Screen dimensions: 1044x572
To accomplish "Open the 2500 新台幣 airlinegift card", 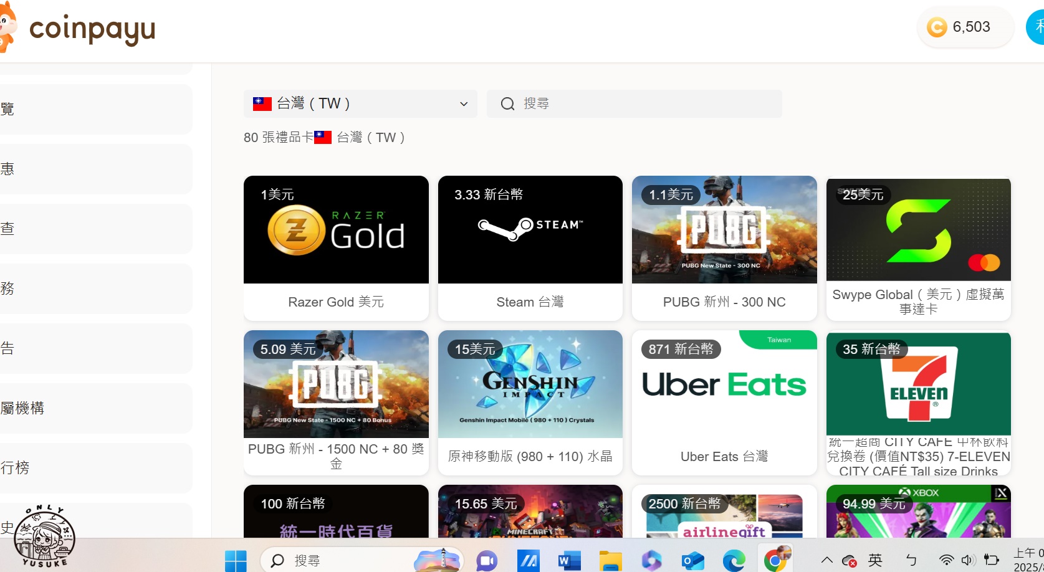I will (724, 511).
